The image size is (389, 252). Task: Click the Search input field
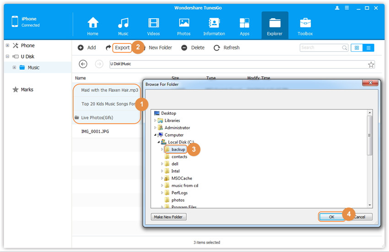pos(320,48)
